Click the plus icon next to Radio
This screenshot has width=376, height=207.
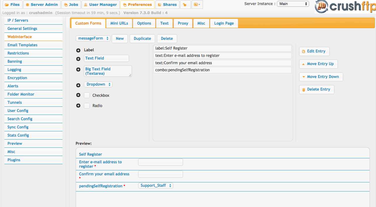pos(78,106)
